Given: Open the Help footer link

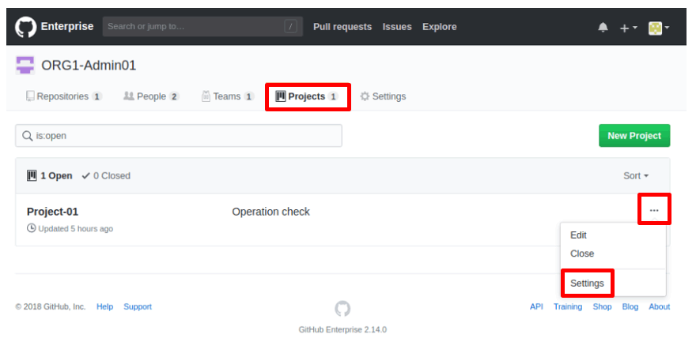Looking at the screenshot, I should click(104, 306).
